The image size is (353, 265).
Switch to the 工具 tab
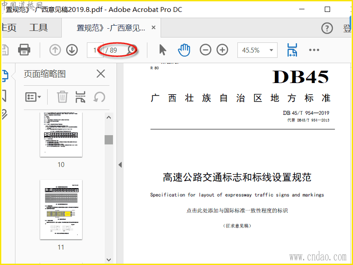(38, 28)
